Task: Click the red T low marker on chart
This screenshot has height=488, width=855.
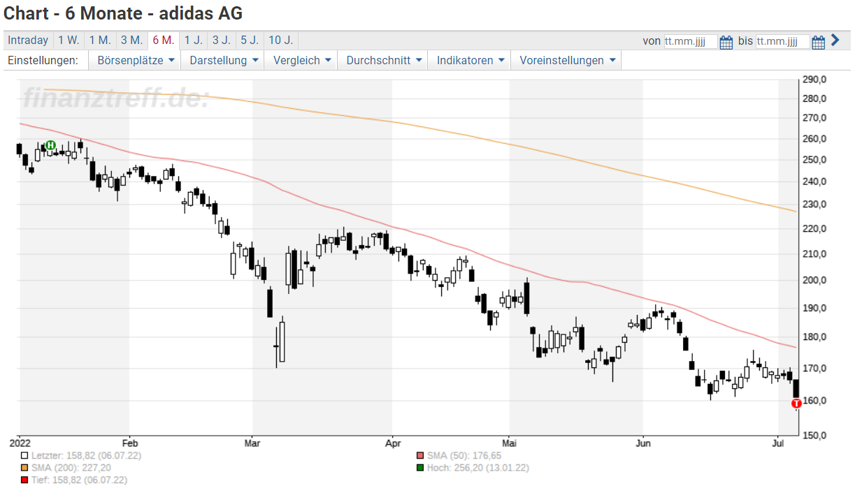Action: click(x=796, y=404)
